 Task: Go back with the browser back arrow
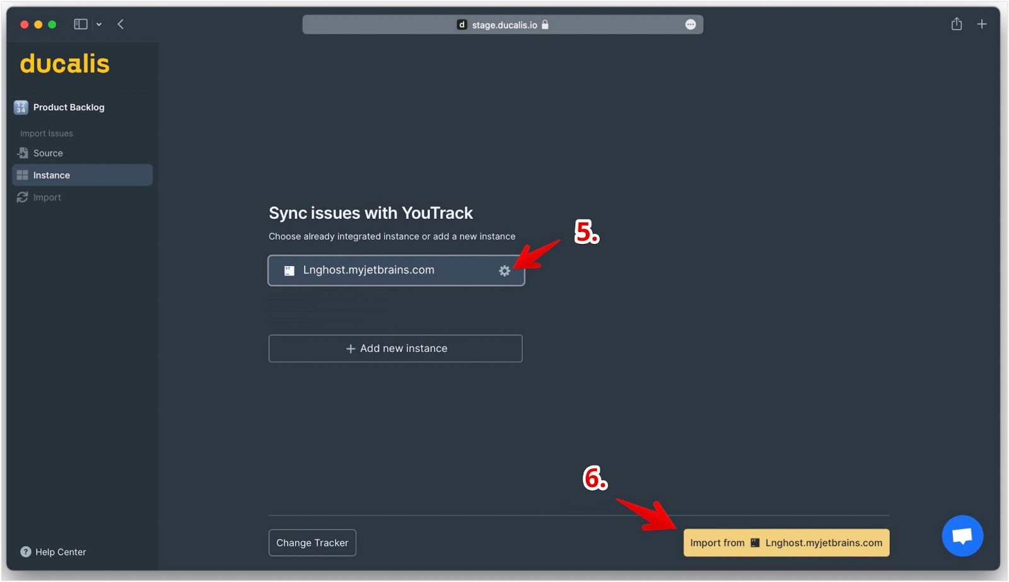[x=120, y=24]
